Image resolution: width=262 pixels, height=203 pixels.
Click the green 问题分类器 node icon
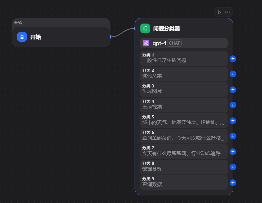[145, 28]
